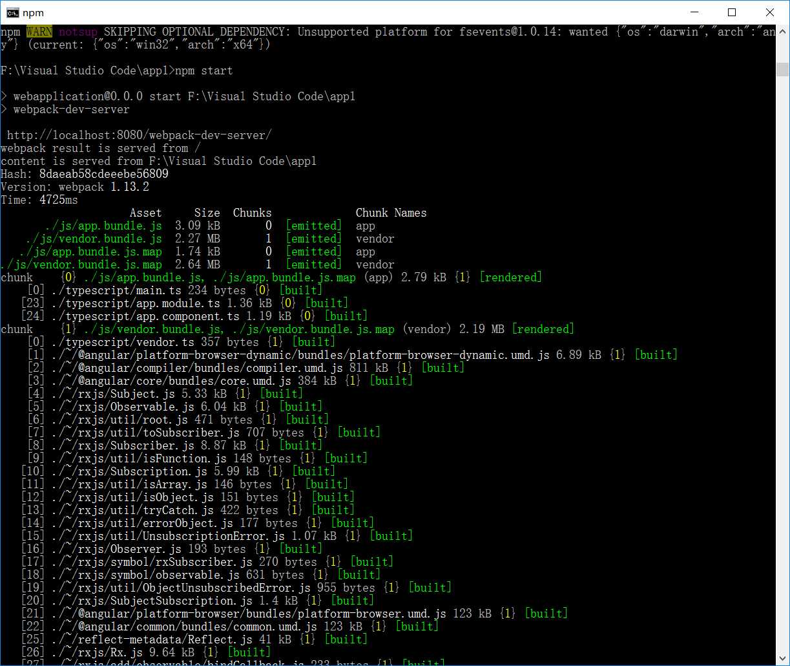This screenshot has width=790, height=666.
Task: Click the rxjs/util/isFunction.js line
Action: pyautogui.click(x=197, y=458)
